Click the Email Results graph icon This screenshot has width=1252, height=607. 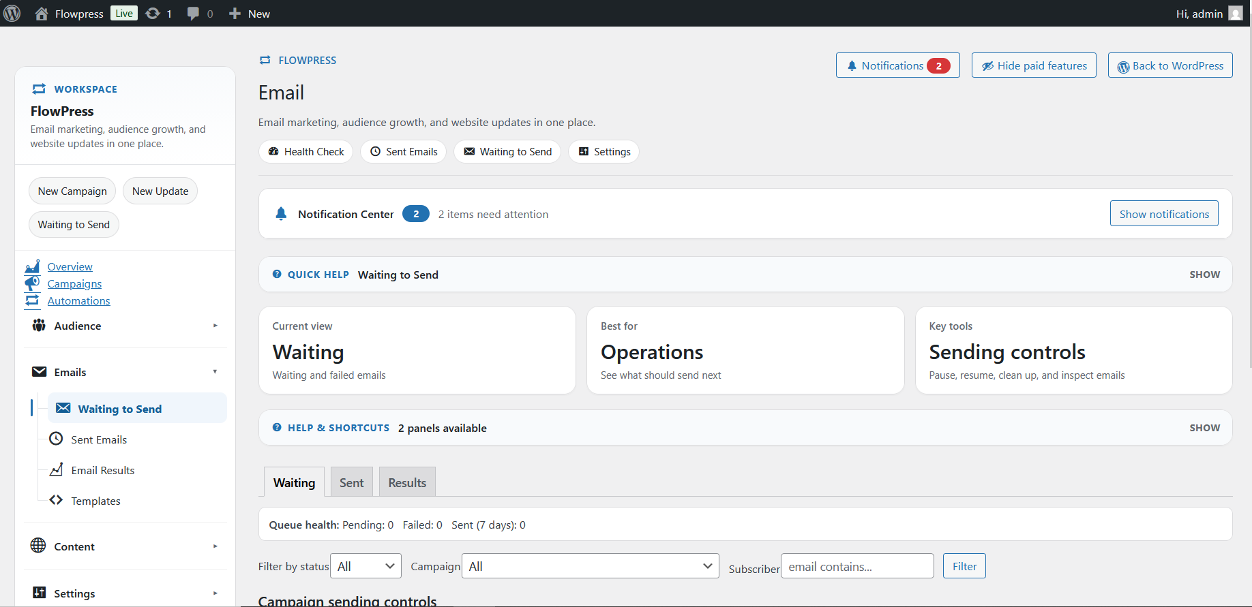point(57,470)
